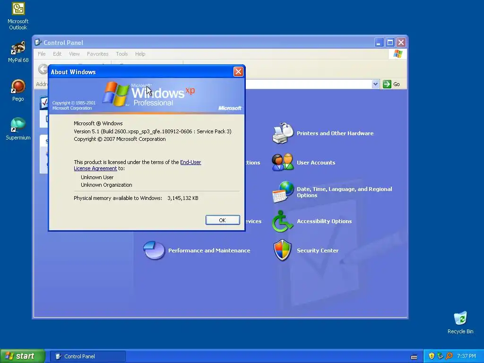484x363 pixels.
Task: Click the Windows flag logo in Control Panel
Action: coord(398,54)
